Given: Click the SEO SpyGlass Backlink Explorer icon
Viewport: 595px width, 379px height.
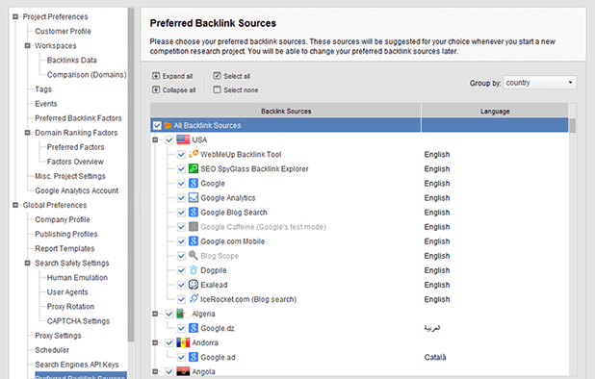Looking at the screenshot, I should coord(194,168).
